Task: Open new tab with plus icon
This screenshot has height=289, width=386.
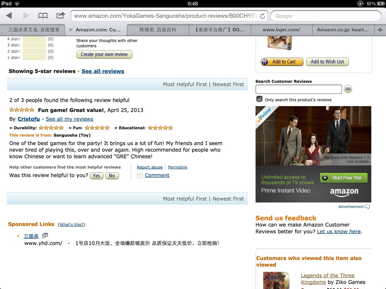Action: [380, 30]
